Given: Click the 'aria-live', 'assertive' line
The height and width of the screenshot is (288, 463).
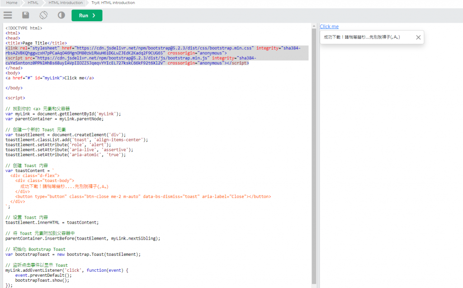Looking at the screenshot, I should pyautogui.click(x=69, y=150).
